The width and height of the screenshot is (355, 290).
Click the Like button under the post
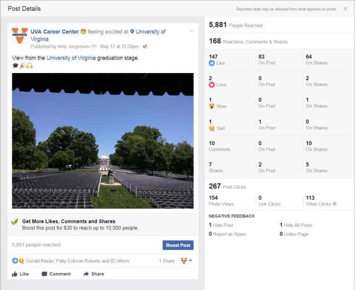[20, 274]
